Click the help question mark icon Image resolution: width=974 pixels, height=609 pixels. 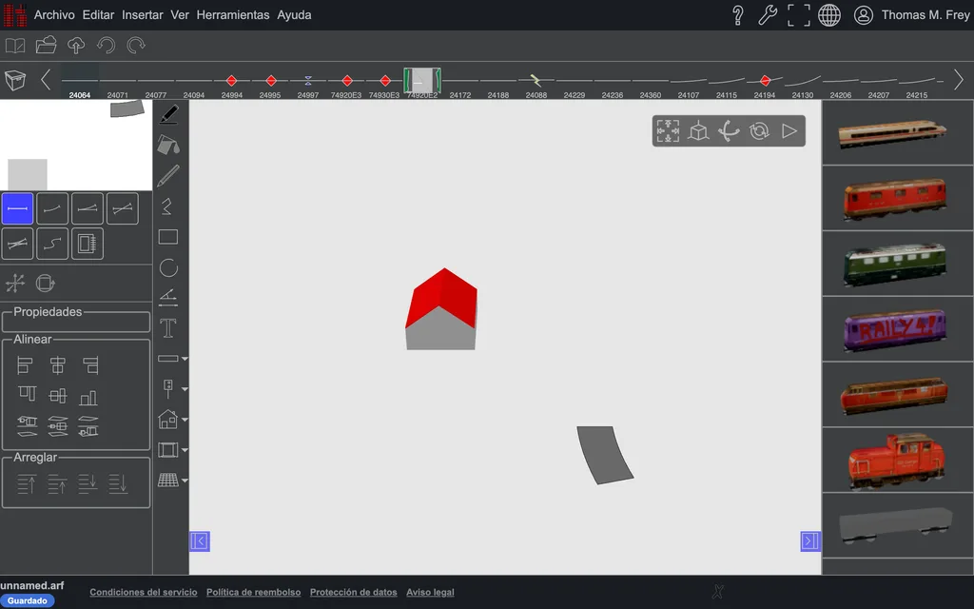click(x=738, y=15)
